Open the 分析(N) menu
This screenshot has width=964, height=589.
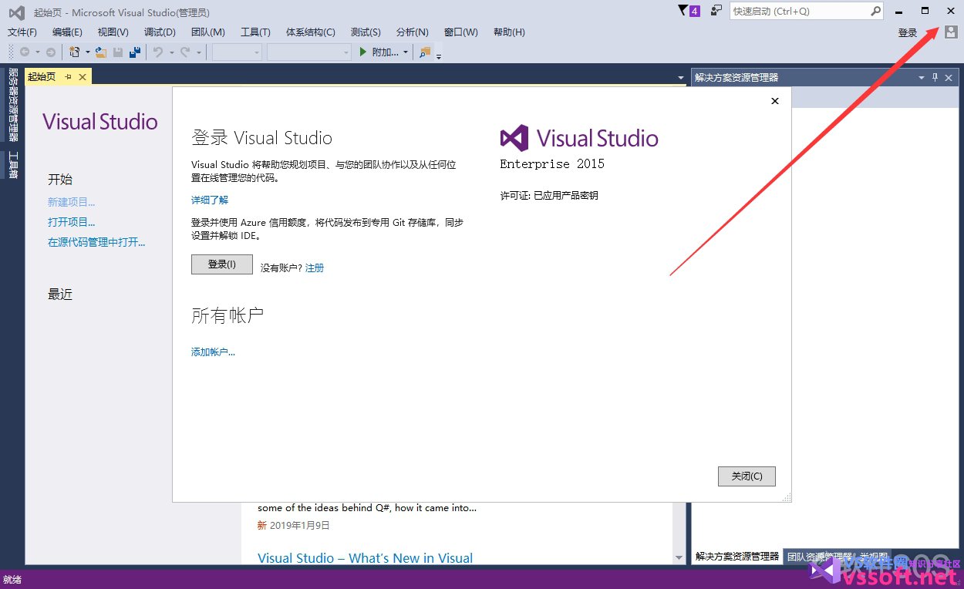click(413, 32)
